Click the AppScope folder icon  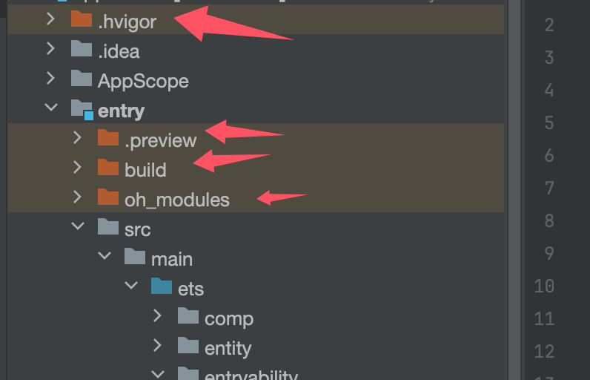pos(82,79)
